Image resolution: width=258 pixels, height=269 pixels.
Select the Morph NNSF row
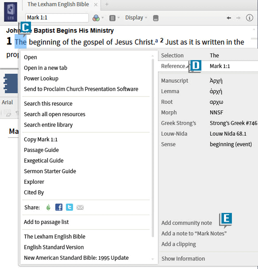click(208, 113)
